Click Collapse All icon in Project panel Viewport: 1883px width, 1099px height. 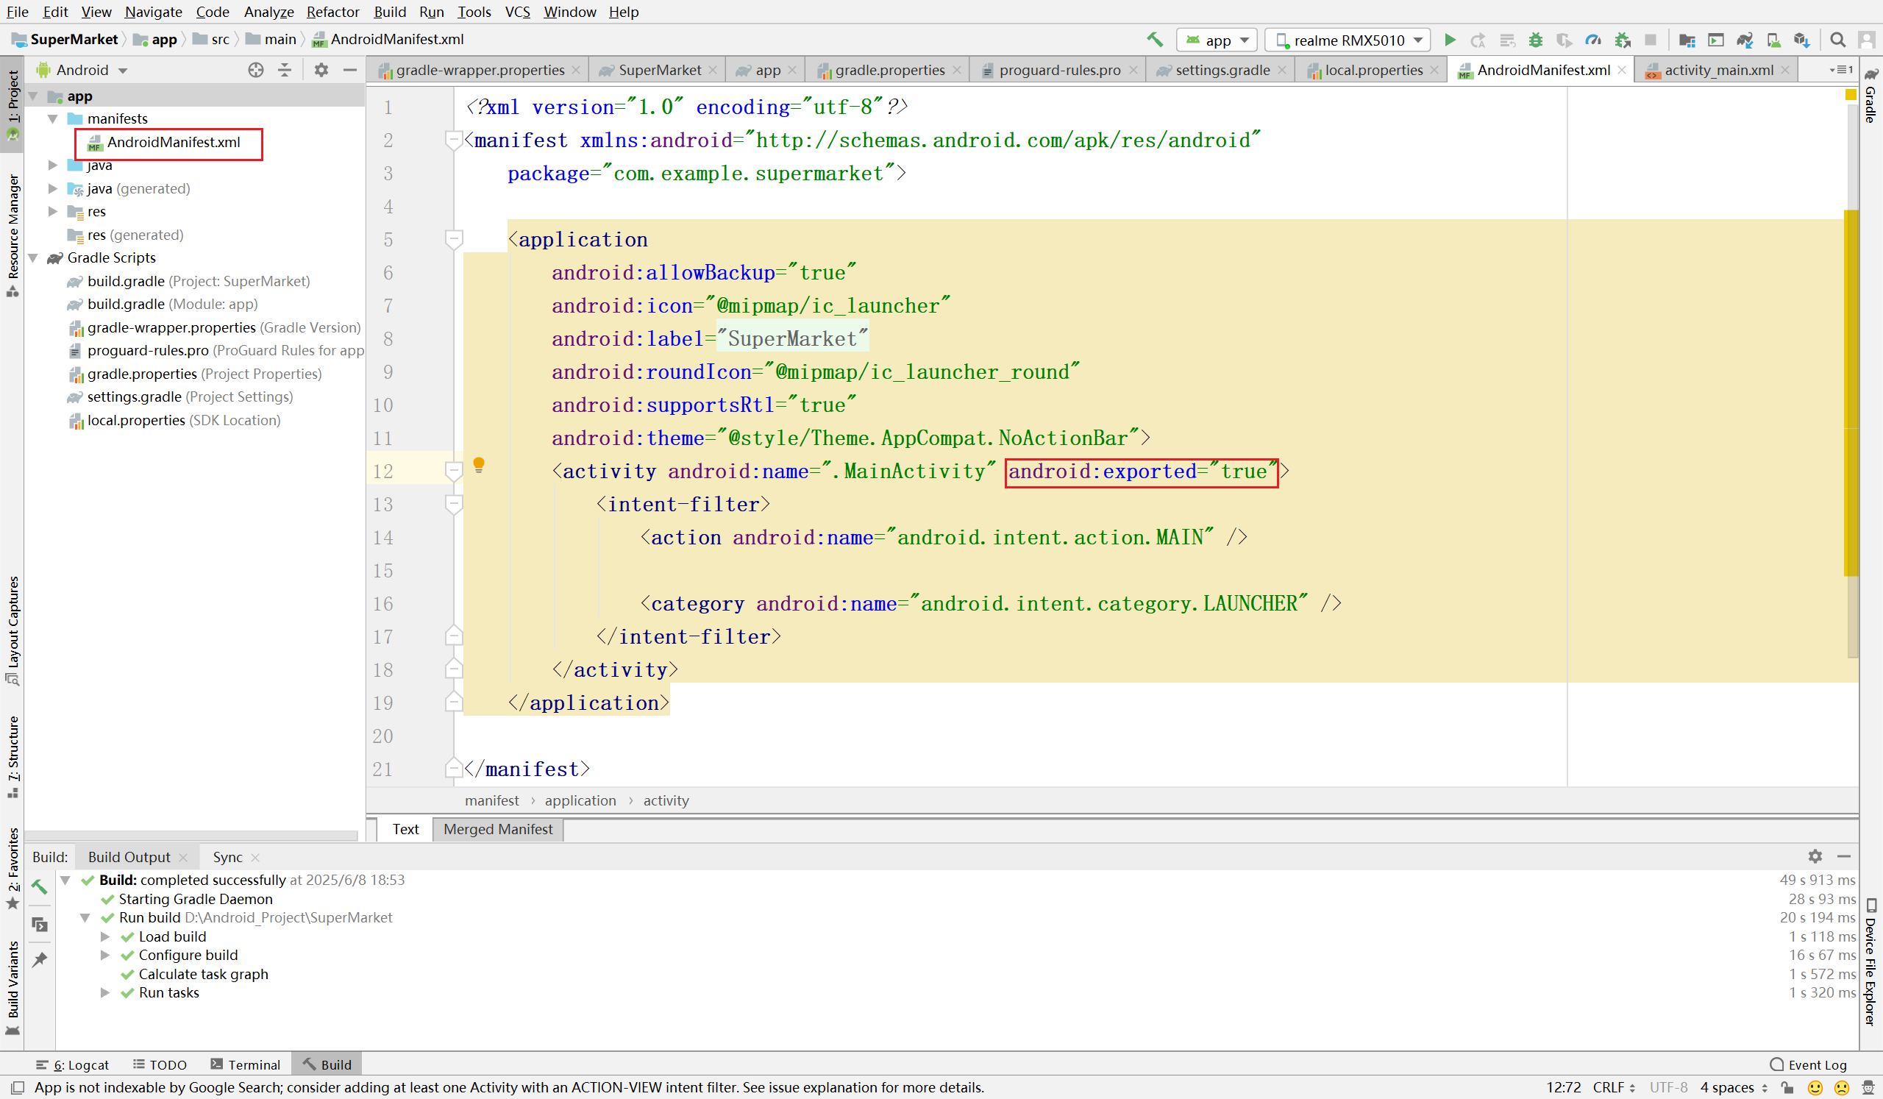[285, 69]
